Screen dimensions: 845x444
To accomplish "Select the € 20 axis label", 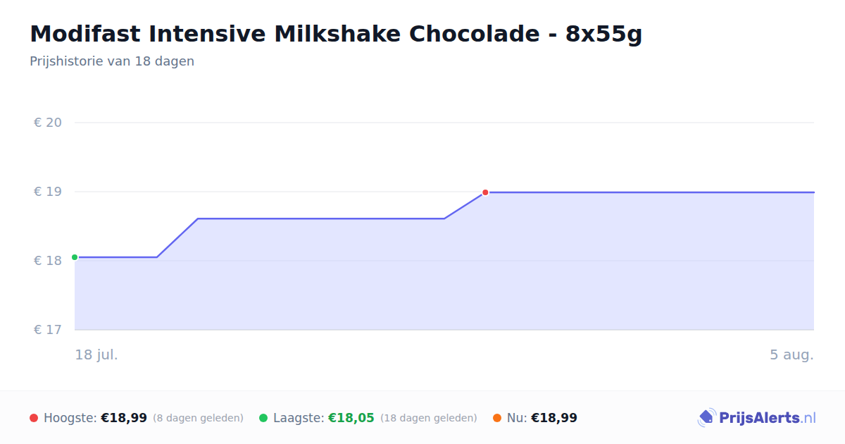I will coord(48,123).
